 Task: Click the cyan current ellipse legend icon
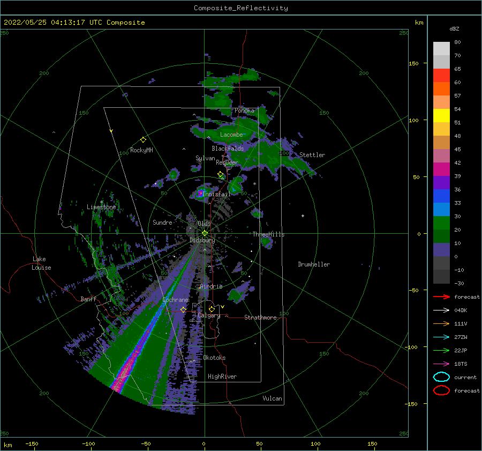coord(441,377)
